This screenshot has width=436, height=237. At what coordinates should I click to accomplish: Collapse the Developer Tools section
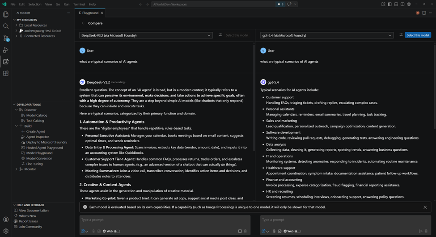(14, 105)
